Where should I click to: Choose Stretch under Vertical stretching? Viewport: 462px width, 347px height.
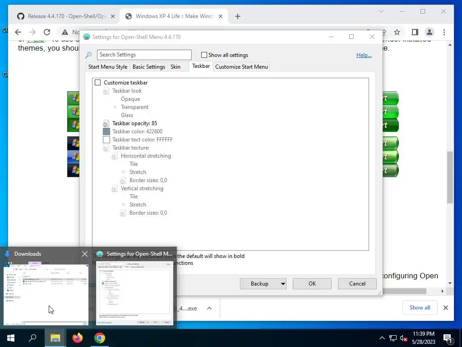[138, 205]
